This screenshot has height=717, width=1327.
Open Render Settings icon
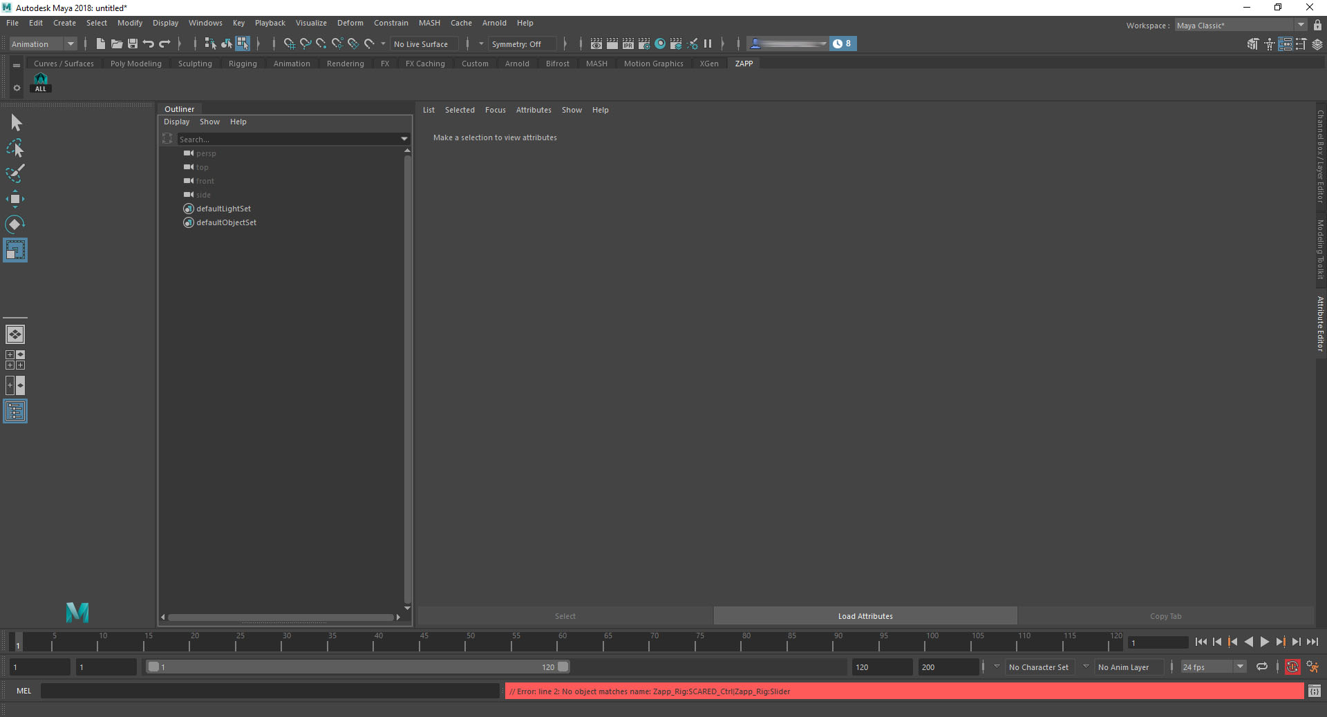644,44
